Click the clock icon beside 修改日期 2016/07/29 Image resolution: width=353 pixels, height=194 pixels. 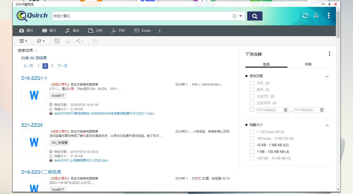point(51,105)
